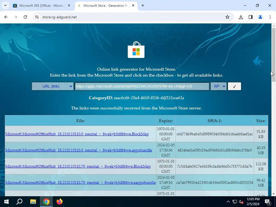
Task: Click expire date 2024-02-05 17:30:36 GMT
Action: (x=166, y=150)
